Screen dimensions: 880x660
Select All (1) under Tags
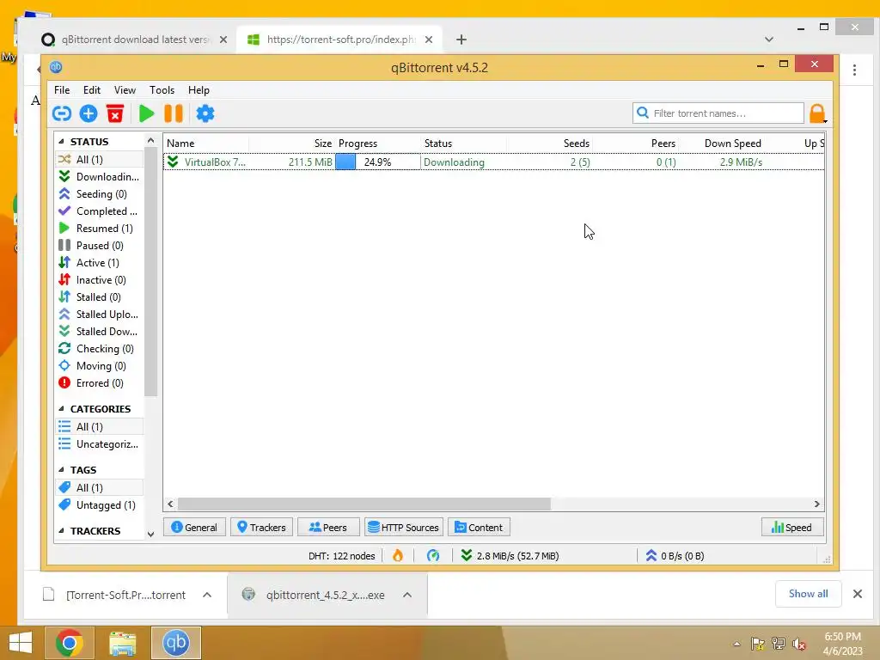click(100, 488)
